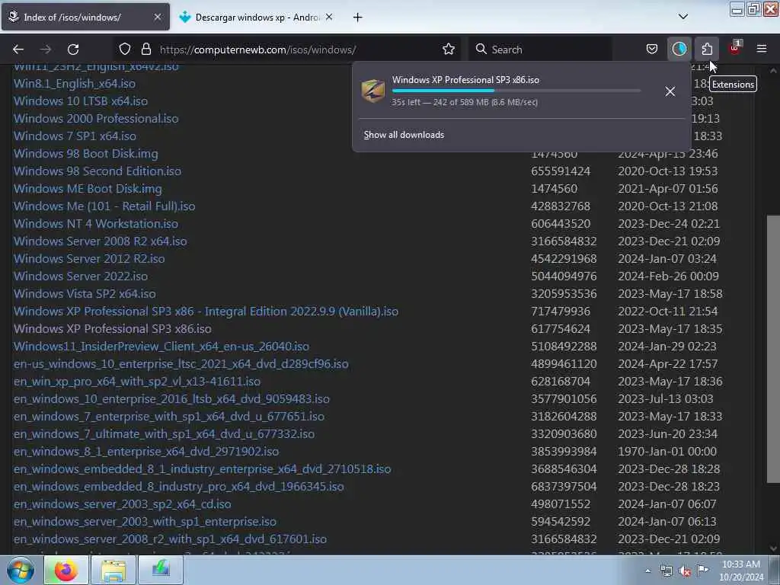Open File Explorer from the taskbar
Image resolution: width=780 pixels, height=585 pixels.
pyautogui.click(x=113, y=570)
